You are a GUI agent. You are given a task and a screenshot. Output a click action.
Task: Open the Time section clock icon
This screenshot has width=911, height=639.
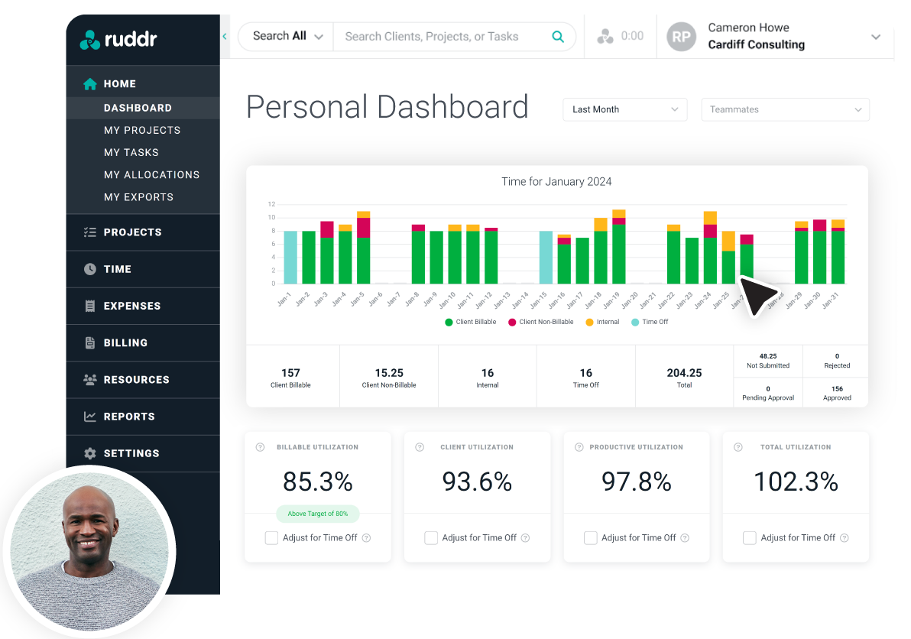pyautogui.click(x=90, y=269)
